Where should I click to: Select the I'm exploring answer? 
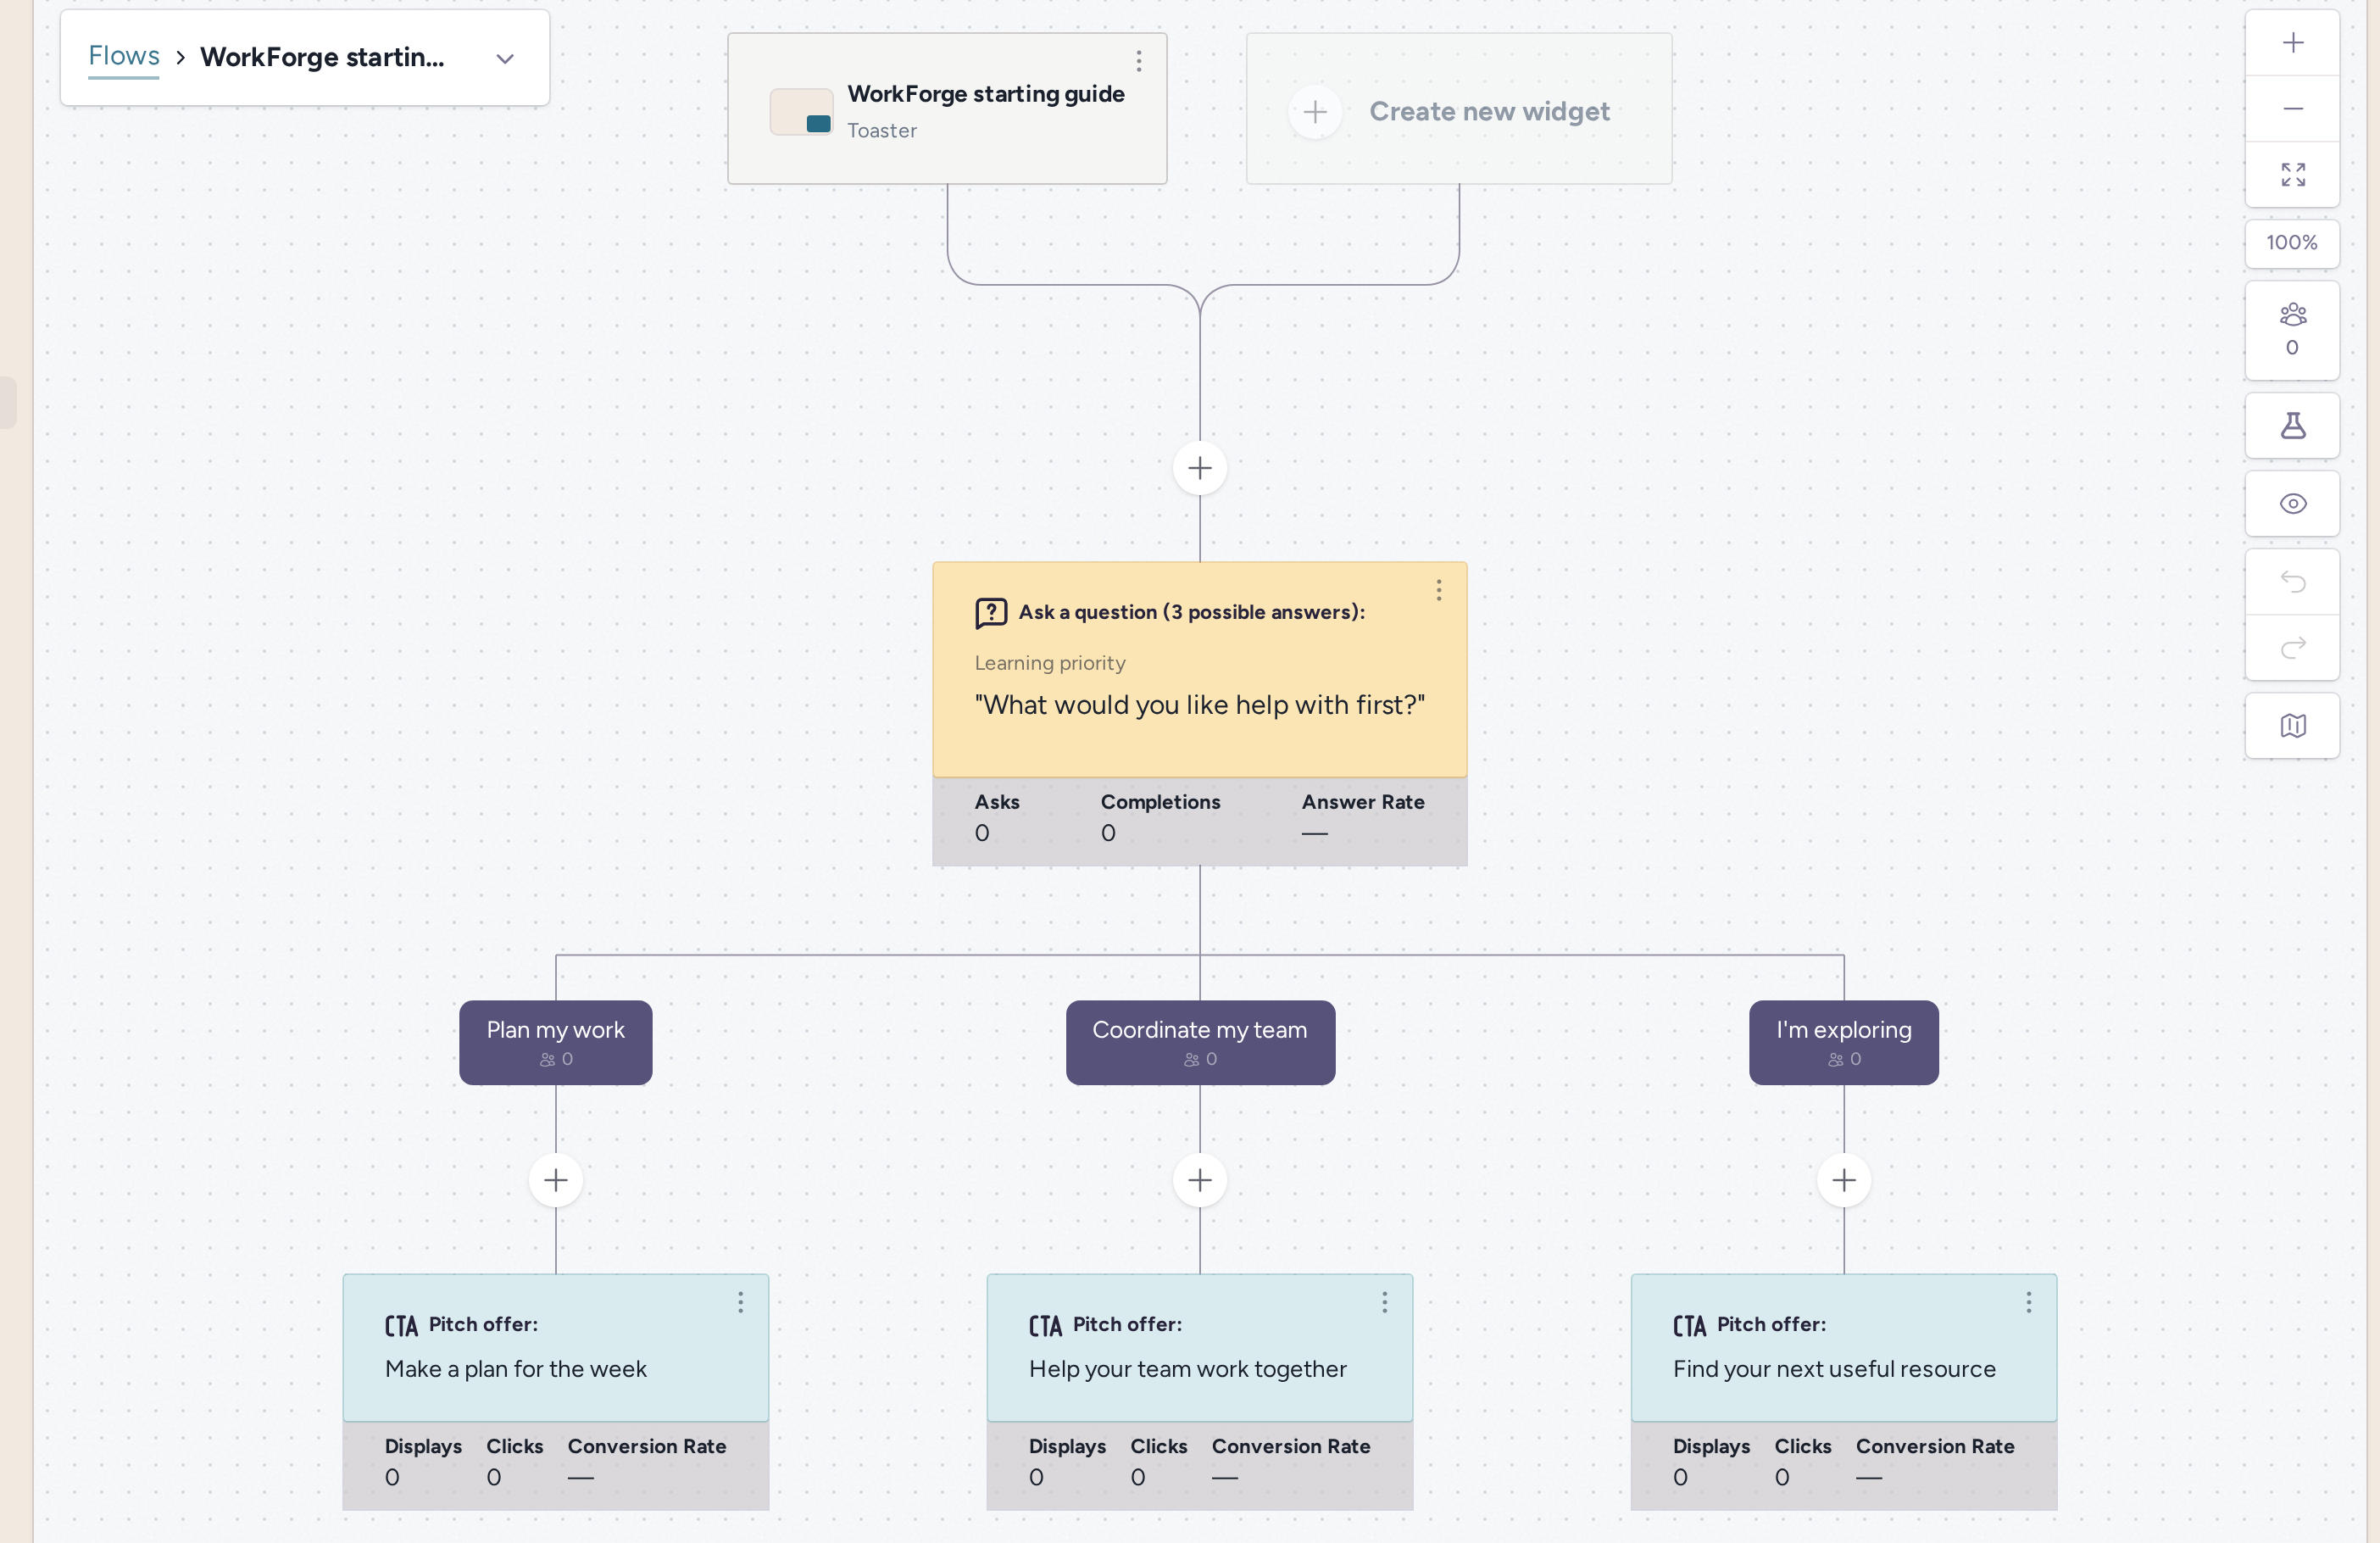[x=1843, y=1042]
